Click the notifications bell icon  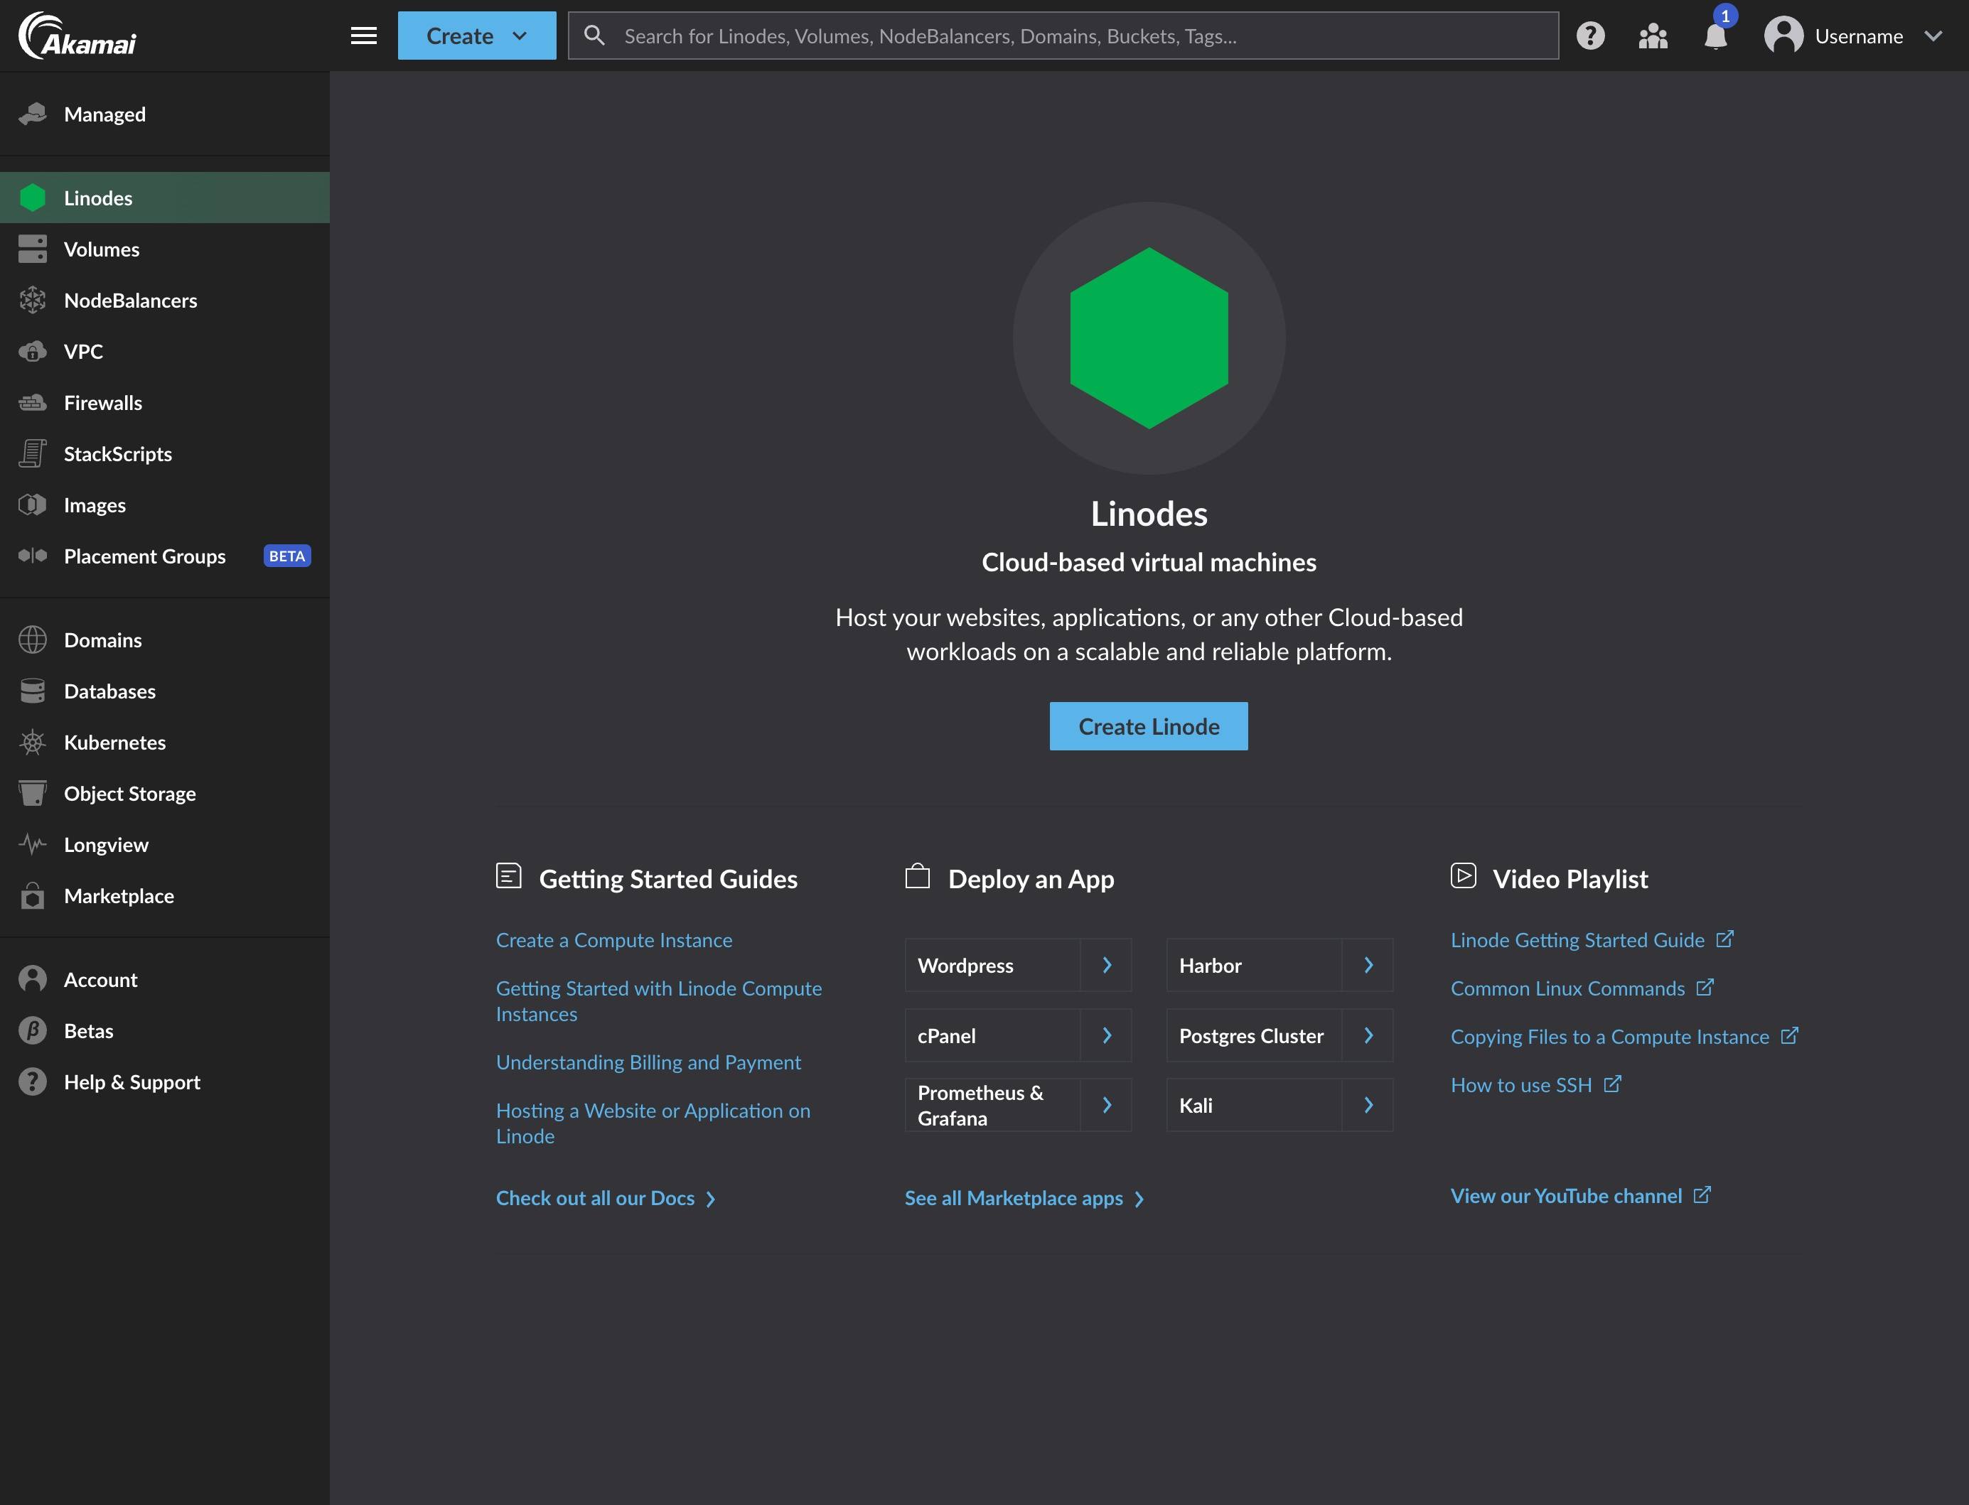[1716, 35]
